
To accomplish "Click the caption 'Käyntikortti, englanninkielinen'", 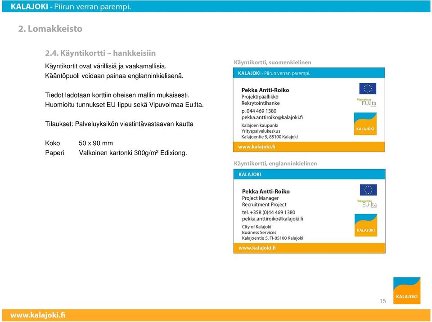I will (x=275, y=164).
